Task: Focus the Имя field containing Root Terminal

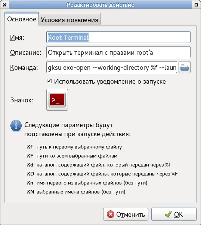Action: [x=118, y=37]
